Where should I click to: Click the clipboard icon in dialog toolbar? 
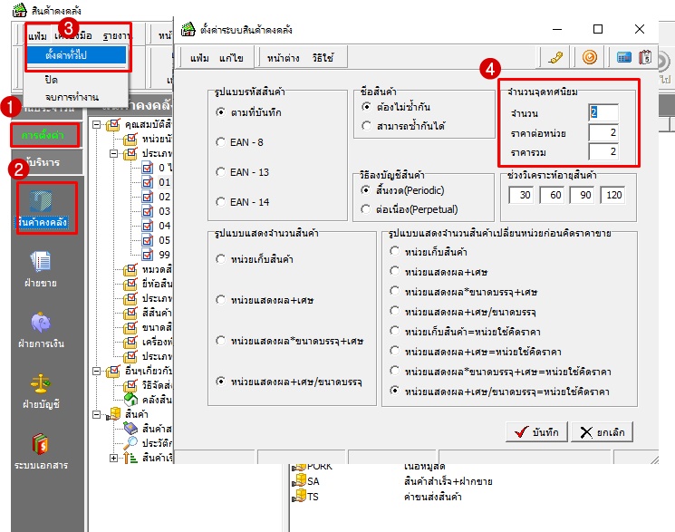click(x=645, y=57)
